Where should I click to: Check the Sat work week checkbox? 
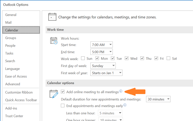(x=168, y=58)
